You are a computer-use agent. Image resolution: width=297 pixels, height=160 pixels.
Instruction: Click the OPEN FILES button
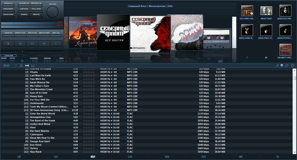(20, 36)
